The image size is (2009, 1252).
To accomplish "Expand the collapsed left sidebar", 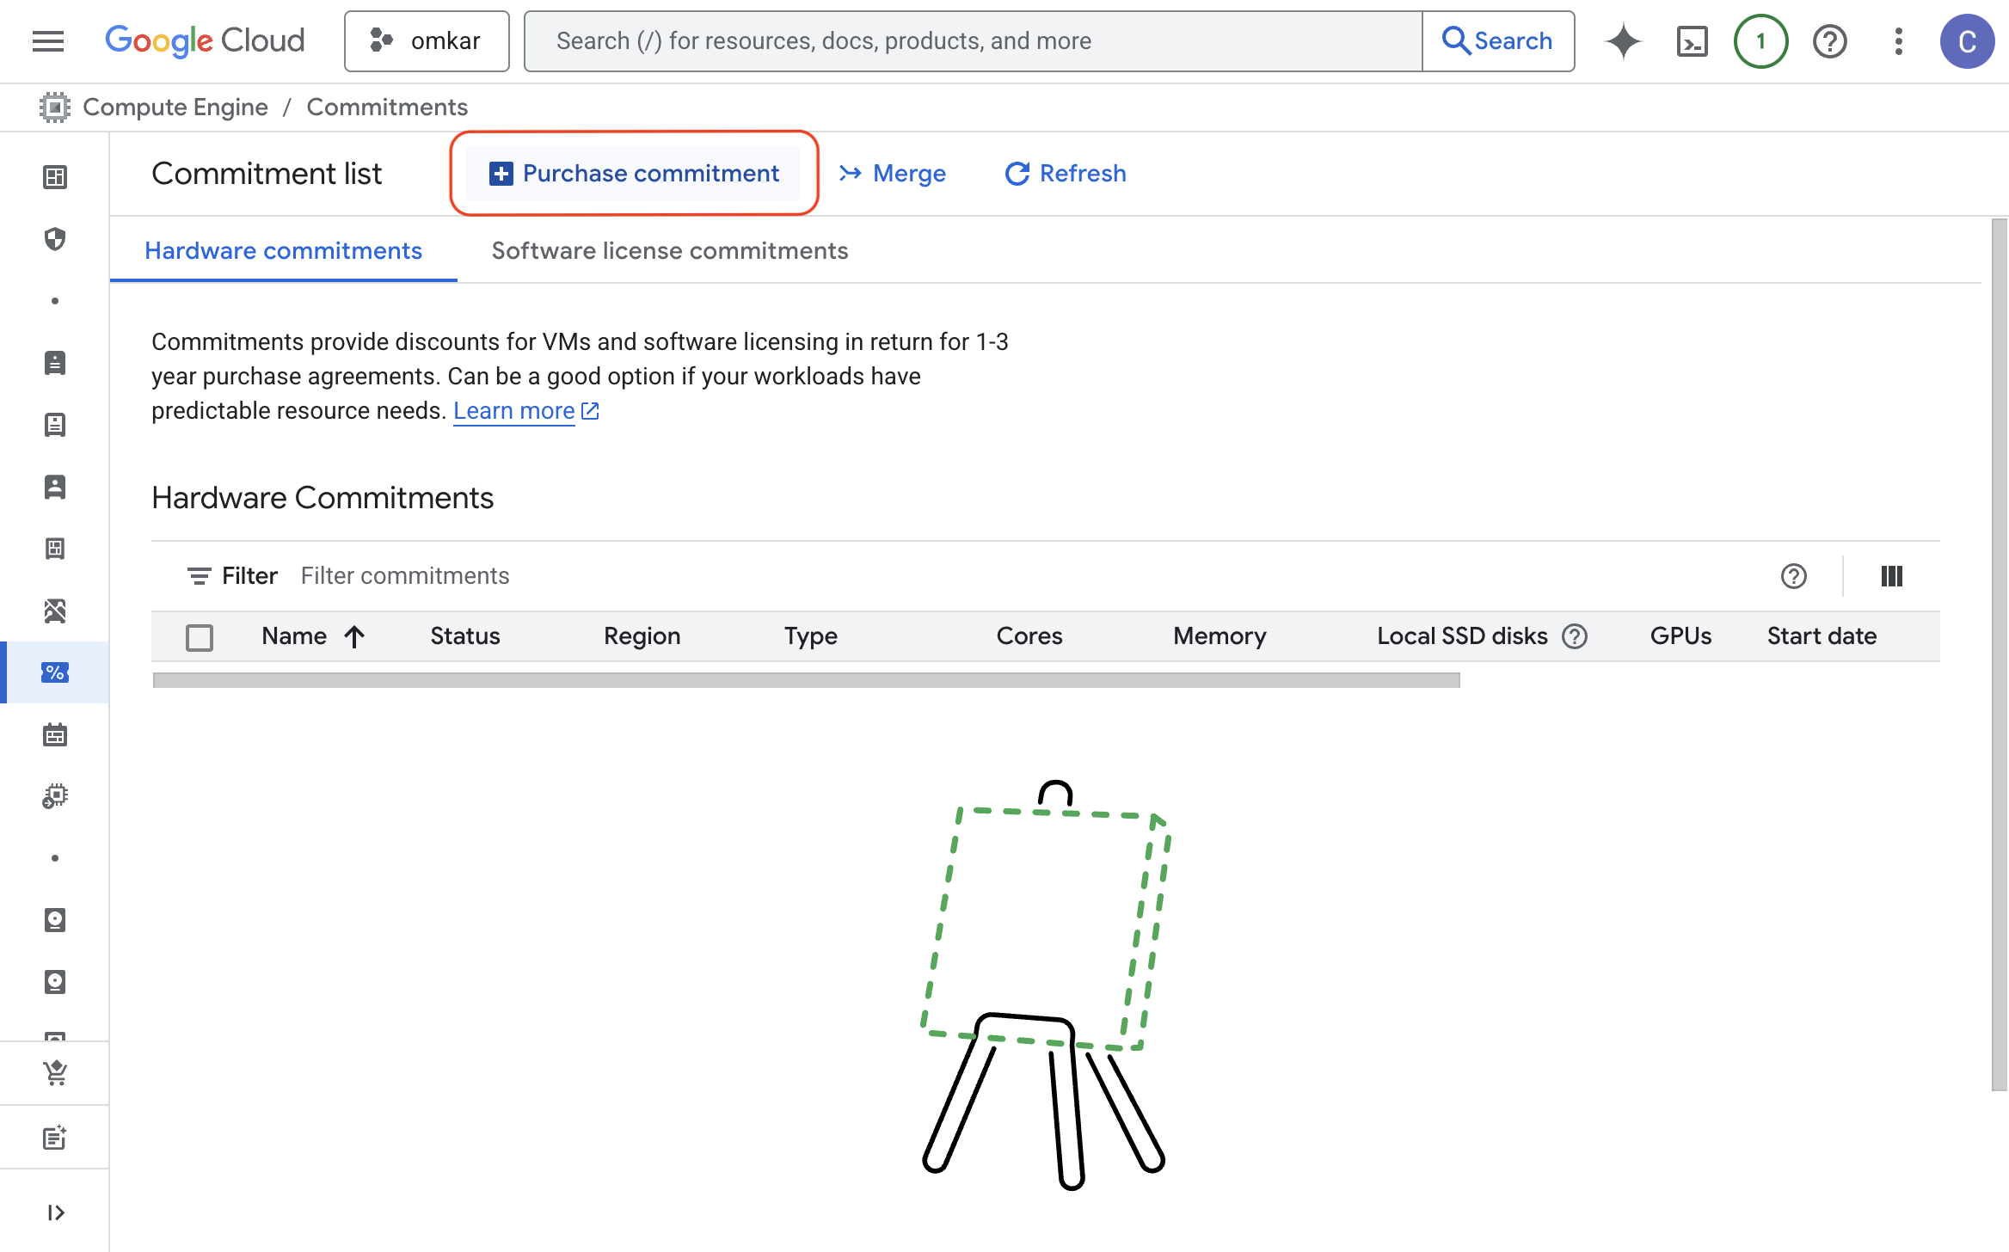I will pos(55,1212).
